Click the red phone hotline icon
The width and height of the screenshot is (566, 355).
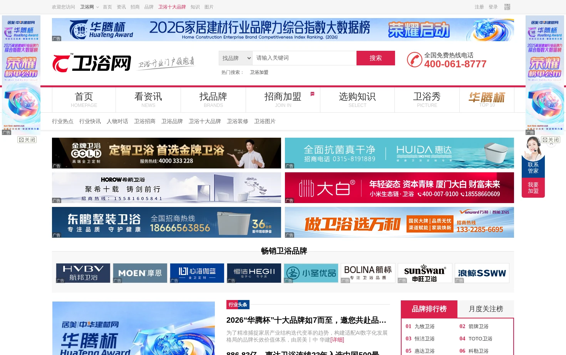(415, 60)
